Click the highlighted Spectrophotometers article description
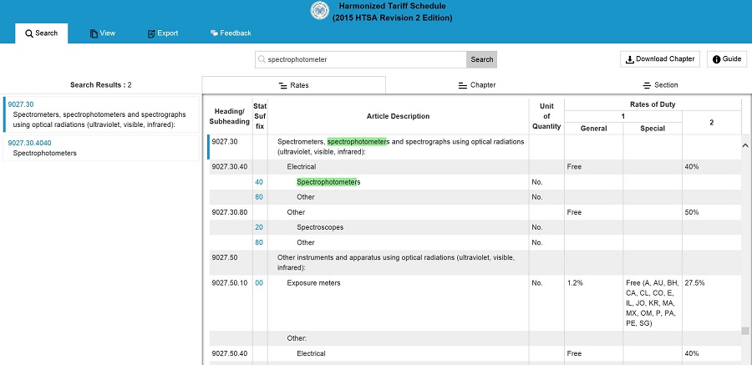Viewport: 752px width, 365px height. click(x=328, y=182)
